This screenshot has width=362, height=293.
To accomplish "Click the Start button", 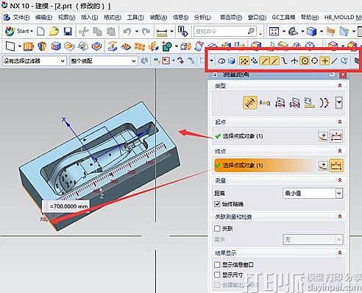I will tap(19, 31).
